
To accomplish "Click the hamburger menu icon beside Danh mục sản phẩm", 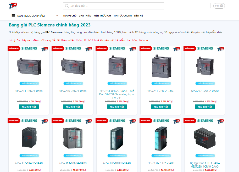I will [13, 15].
